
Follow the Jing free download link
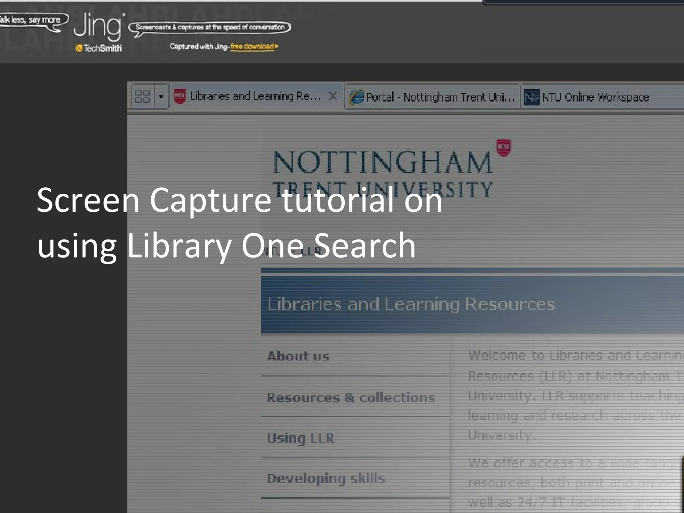click(254, 46)
